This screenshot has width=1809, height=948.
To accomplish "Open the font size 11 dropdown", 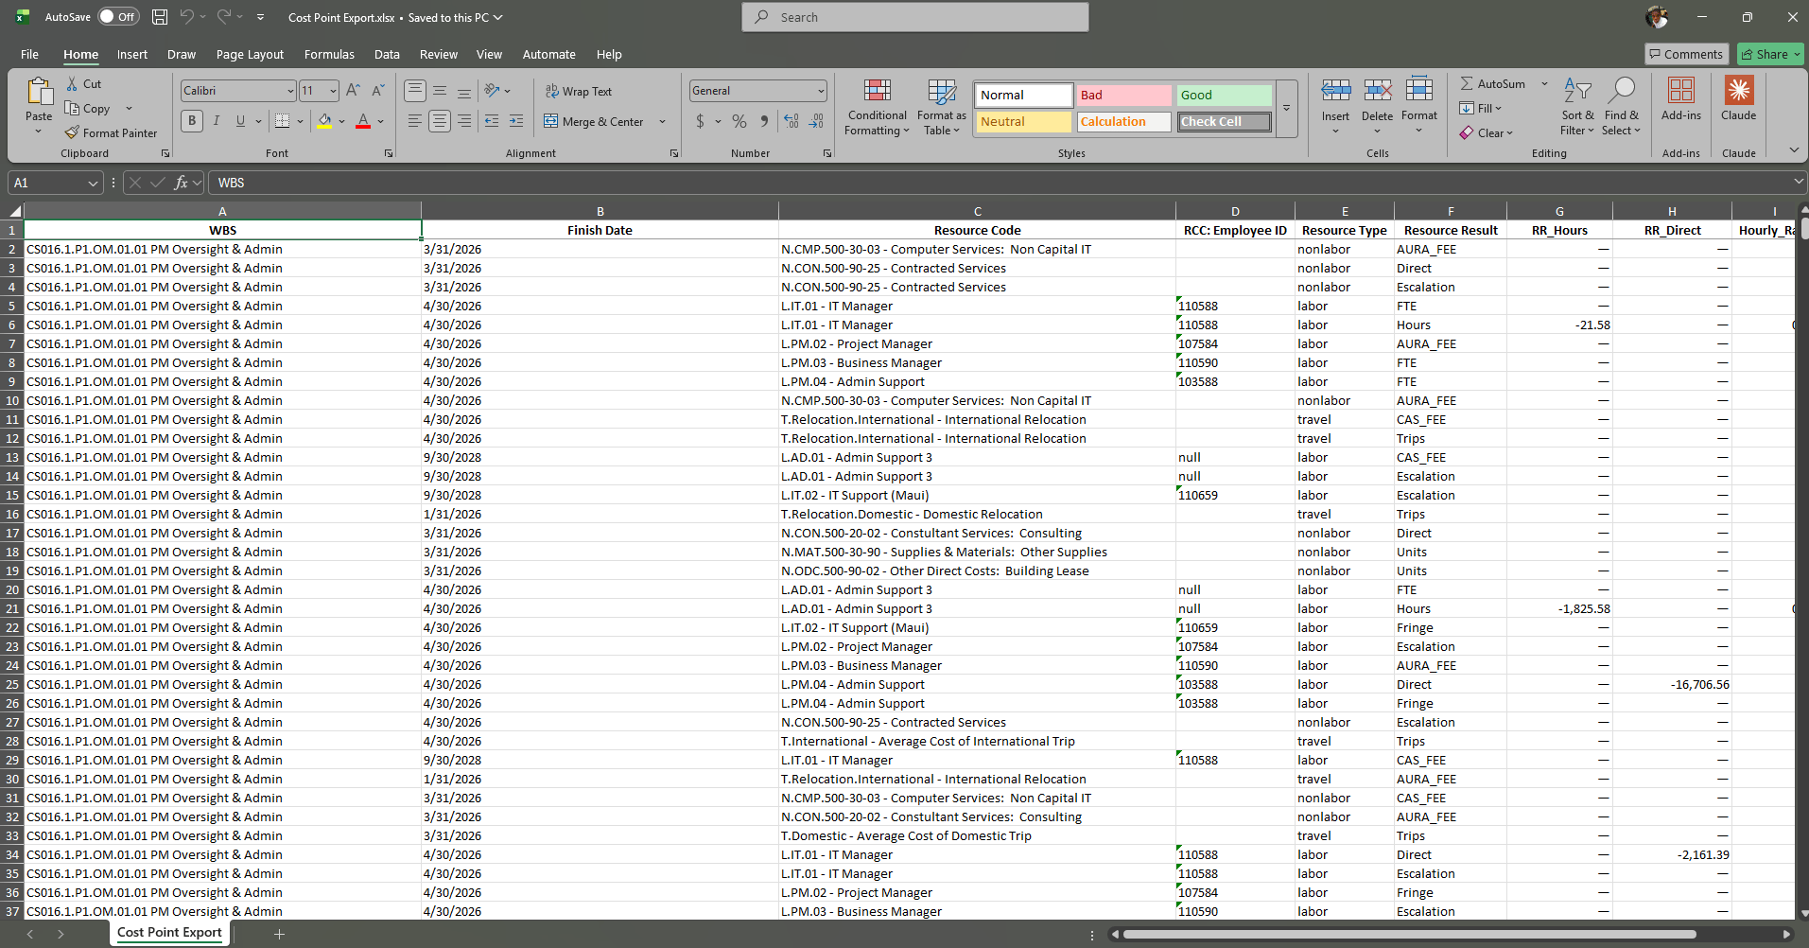I will [x=333, y=91].
